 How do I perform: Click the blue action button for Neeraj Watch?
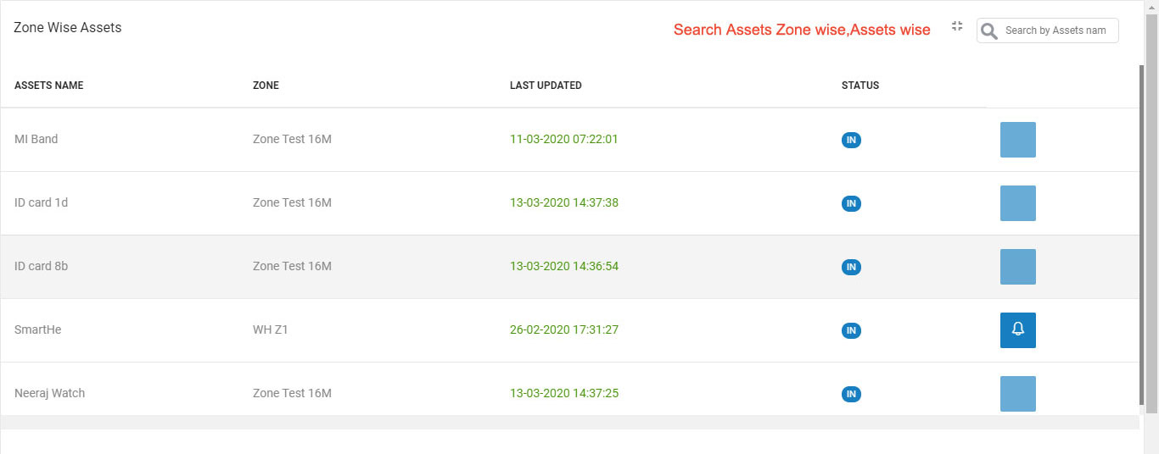pos(1018,394)
